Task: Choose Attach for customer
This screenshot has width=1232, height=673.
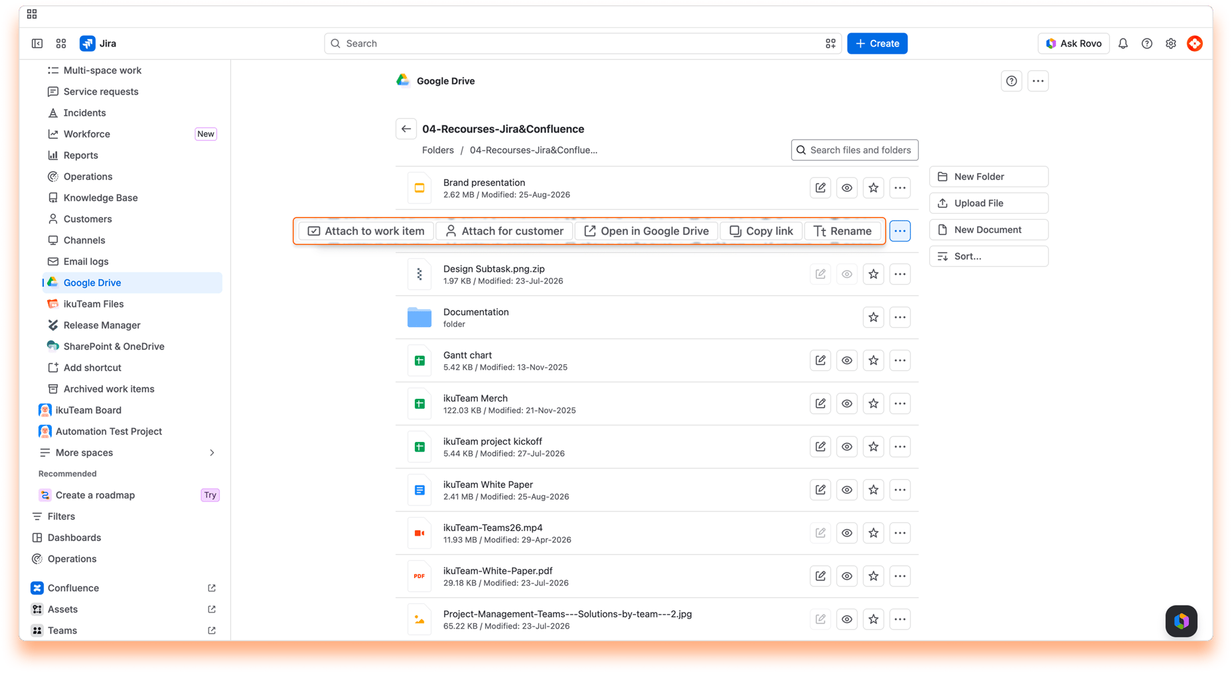Action: 504,231
